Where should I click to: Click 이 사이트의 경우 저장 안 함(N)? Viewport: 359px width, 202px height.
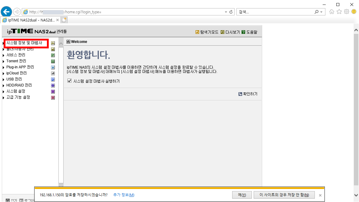coord(284,195)
